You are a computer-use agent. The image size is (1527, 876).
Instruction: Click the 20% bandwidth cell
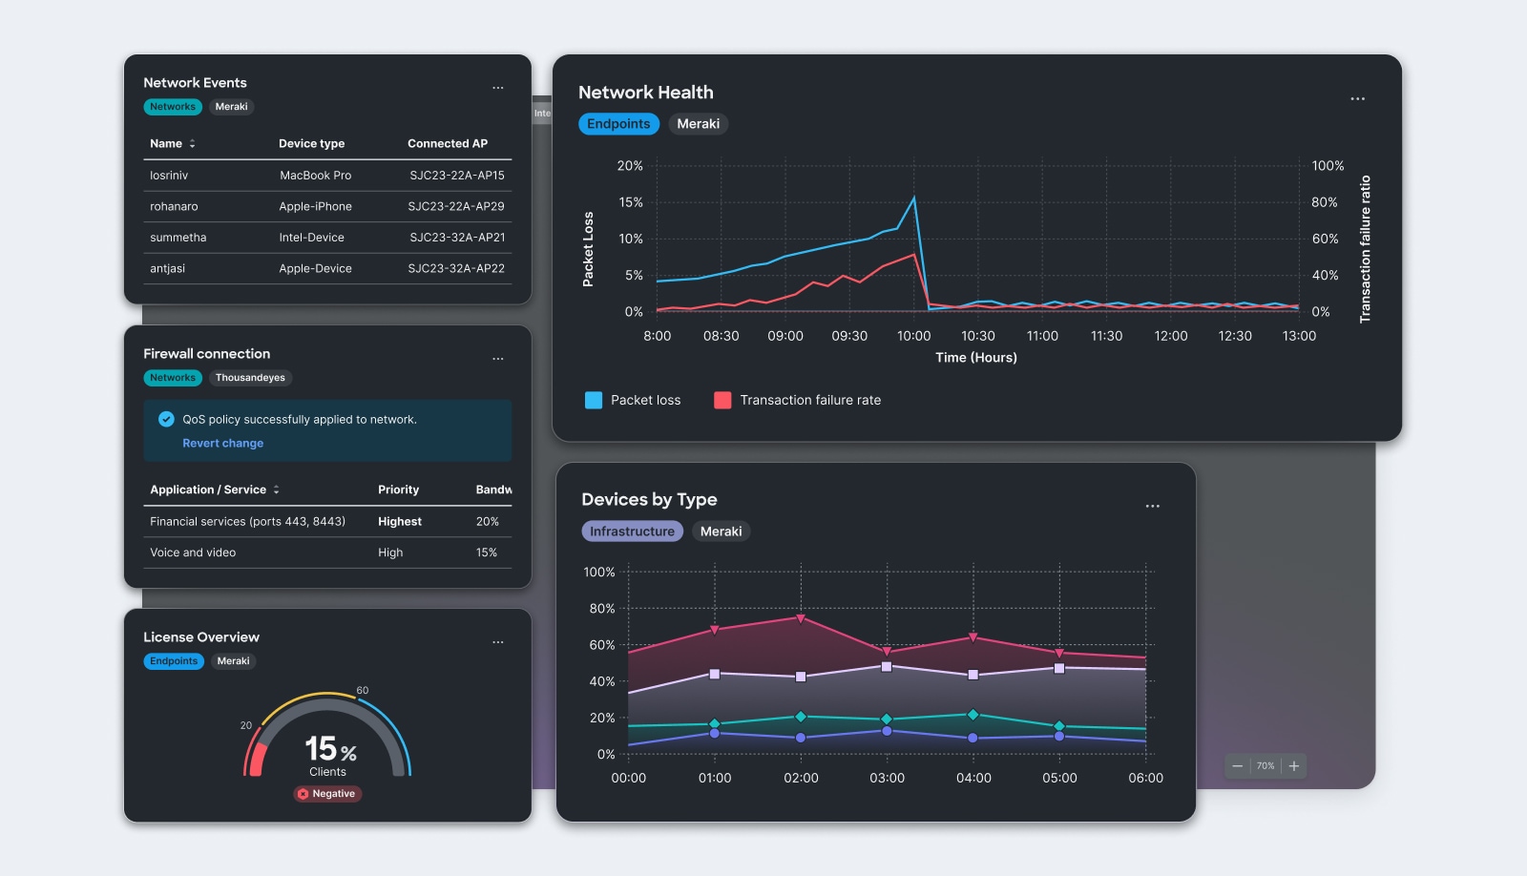coord(487,522)
